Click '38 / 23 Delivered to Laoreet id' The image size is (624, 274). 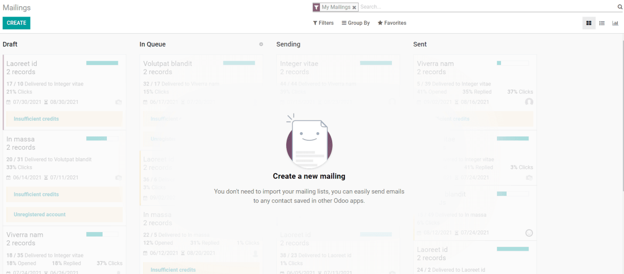pyautogui.click(x=316, y=255)
